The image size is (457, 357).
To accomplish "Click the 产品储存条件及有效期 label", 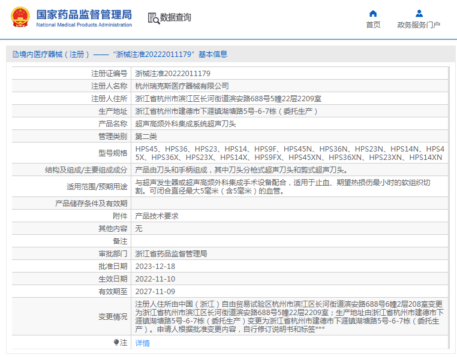I will [91, 203].
